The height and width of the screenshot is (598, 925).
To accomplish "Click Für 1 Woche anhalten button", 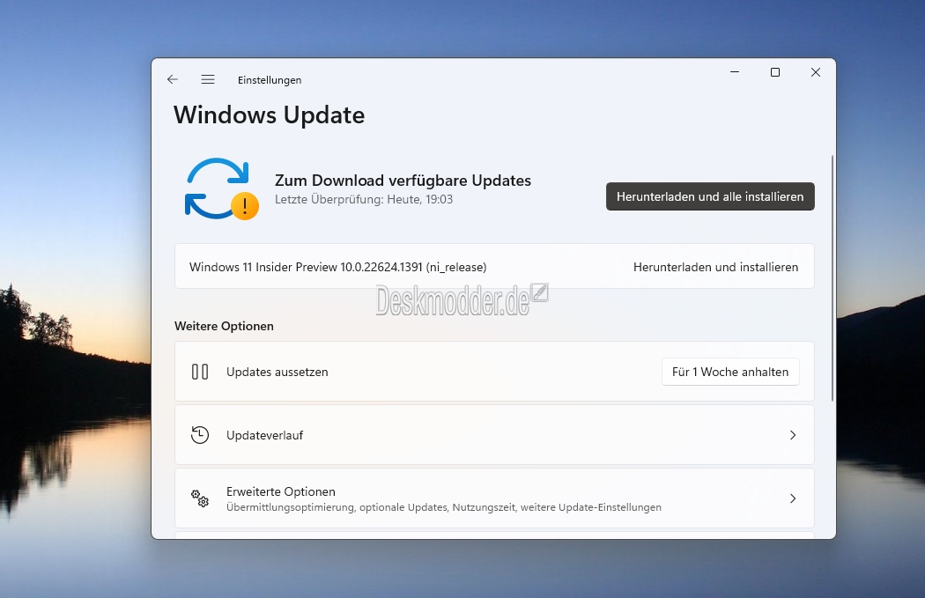I will point(730,372).
